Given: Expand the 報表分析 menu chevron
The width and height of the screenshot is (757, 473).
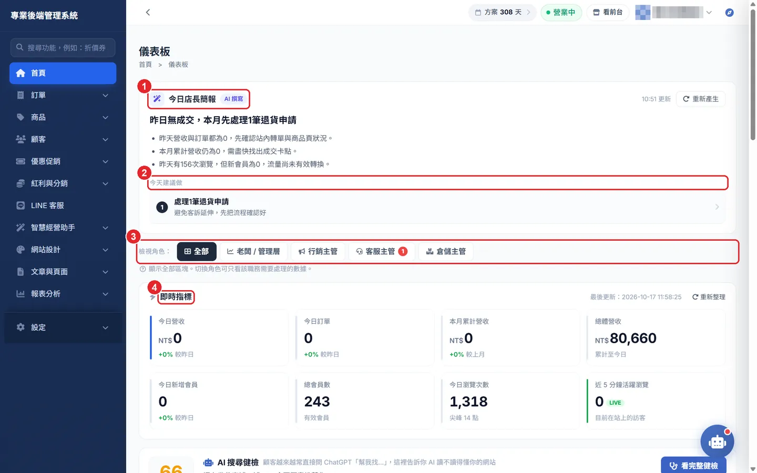Looking at the screenshot, I should pyautogui.click(x=105, y=294).
